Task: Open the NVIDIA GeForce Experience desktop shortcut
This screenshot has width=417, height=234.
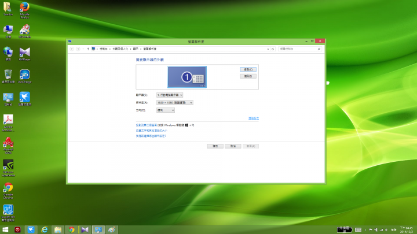Action: pos(8,168)
